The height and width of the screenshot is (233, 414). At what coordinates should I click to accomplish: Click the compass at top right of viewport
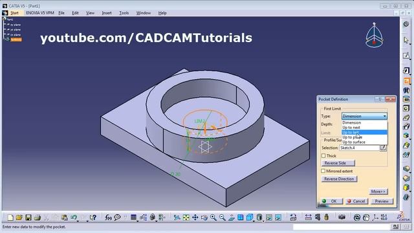coord(375,35)
